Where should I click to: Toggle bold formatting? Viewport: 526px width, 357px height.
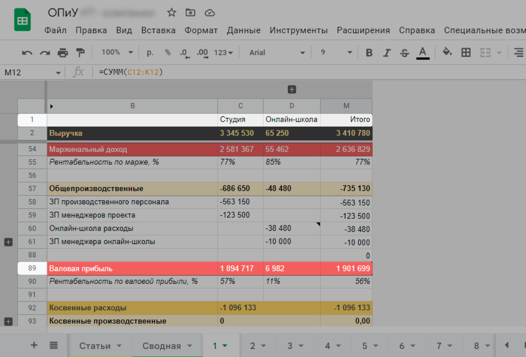(369, 53)
